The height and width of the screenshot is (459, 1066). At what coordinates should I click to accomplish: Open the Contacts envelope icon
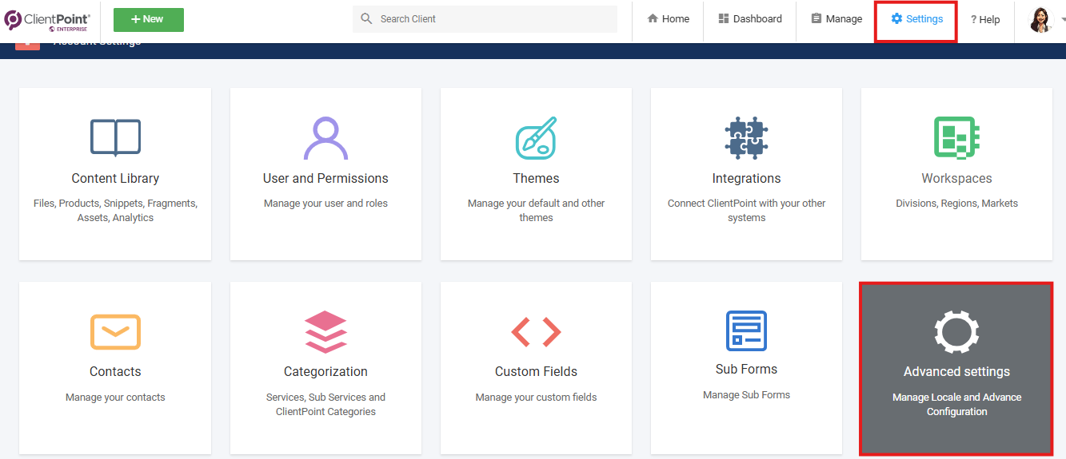(115, 331)
